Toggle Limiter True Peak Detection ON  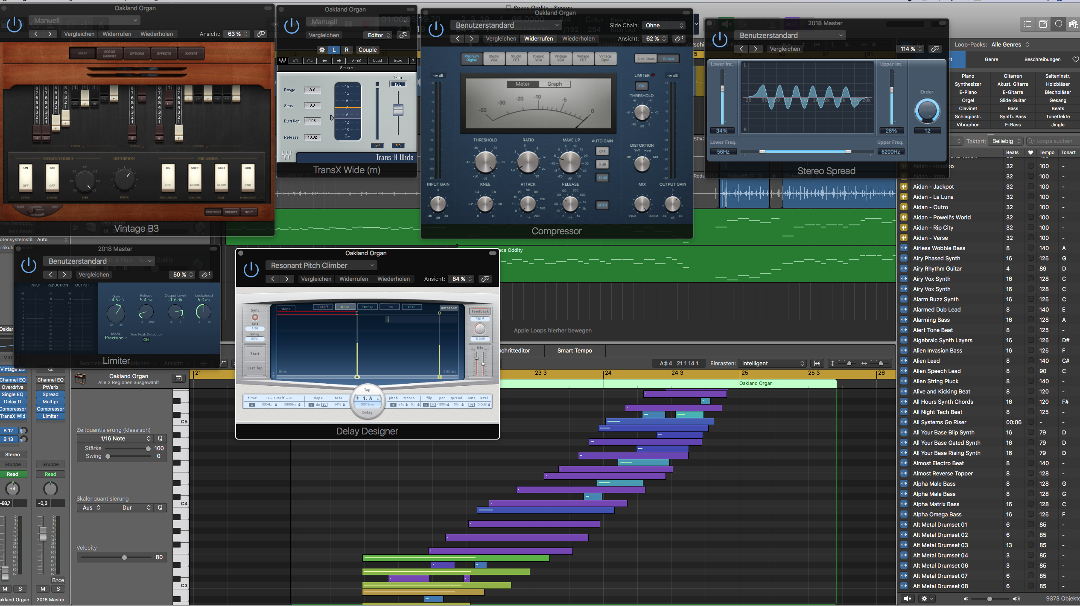click(x=146, y=340)
